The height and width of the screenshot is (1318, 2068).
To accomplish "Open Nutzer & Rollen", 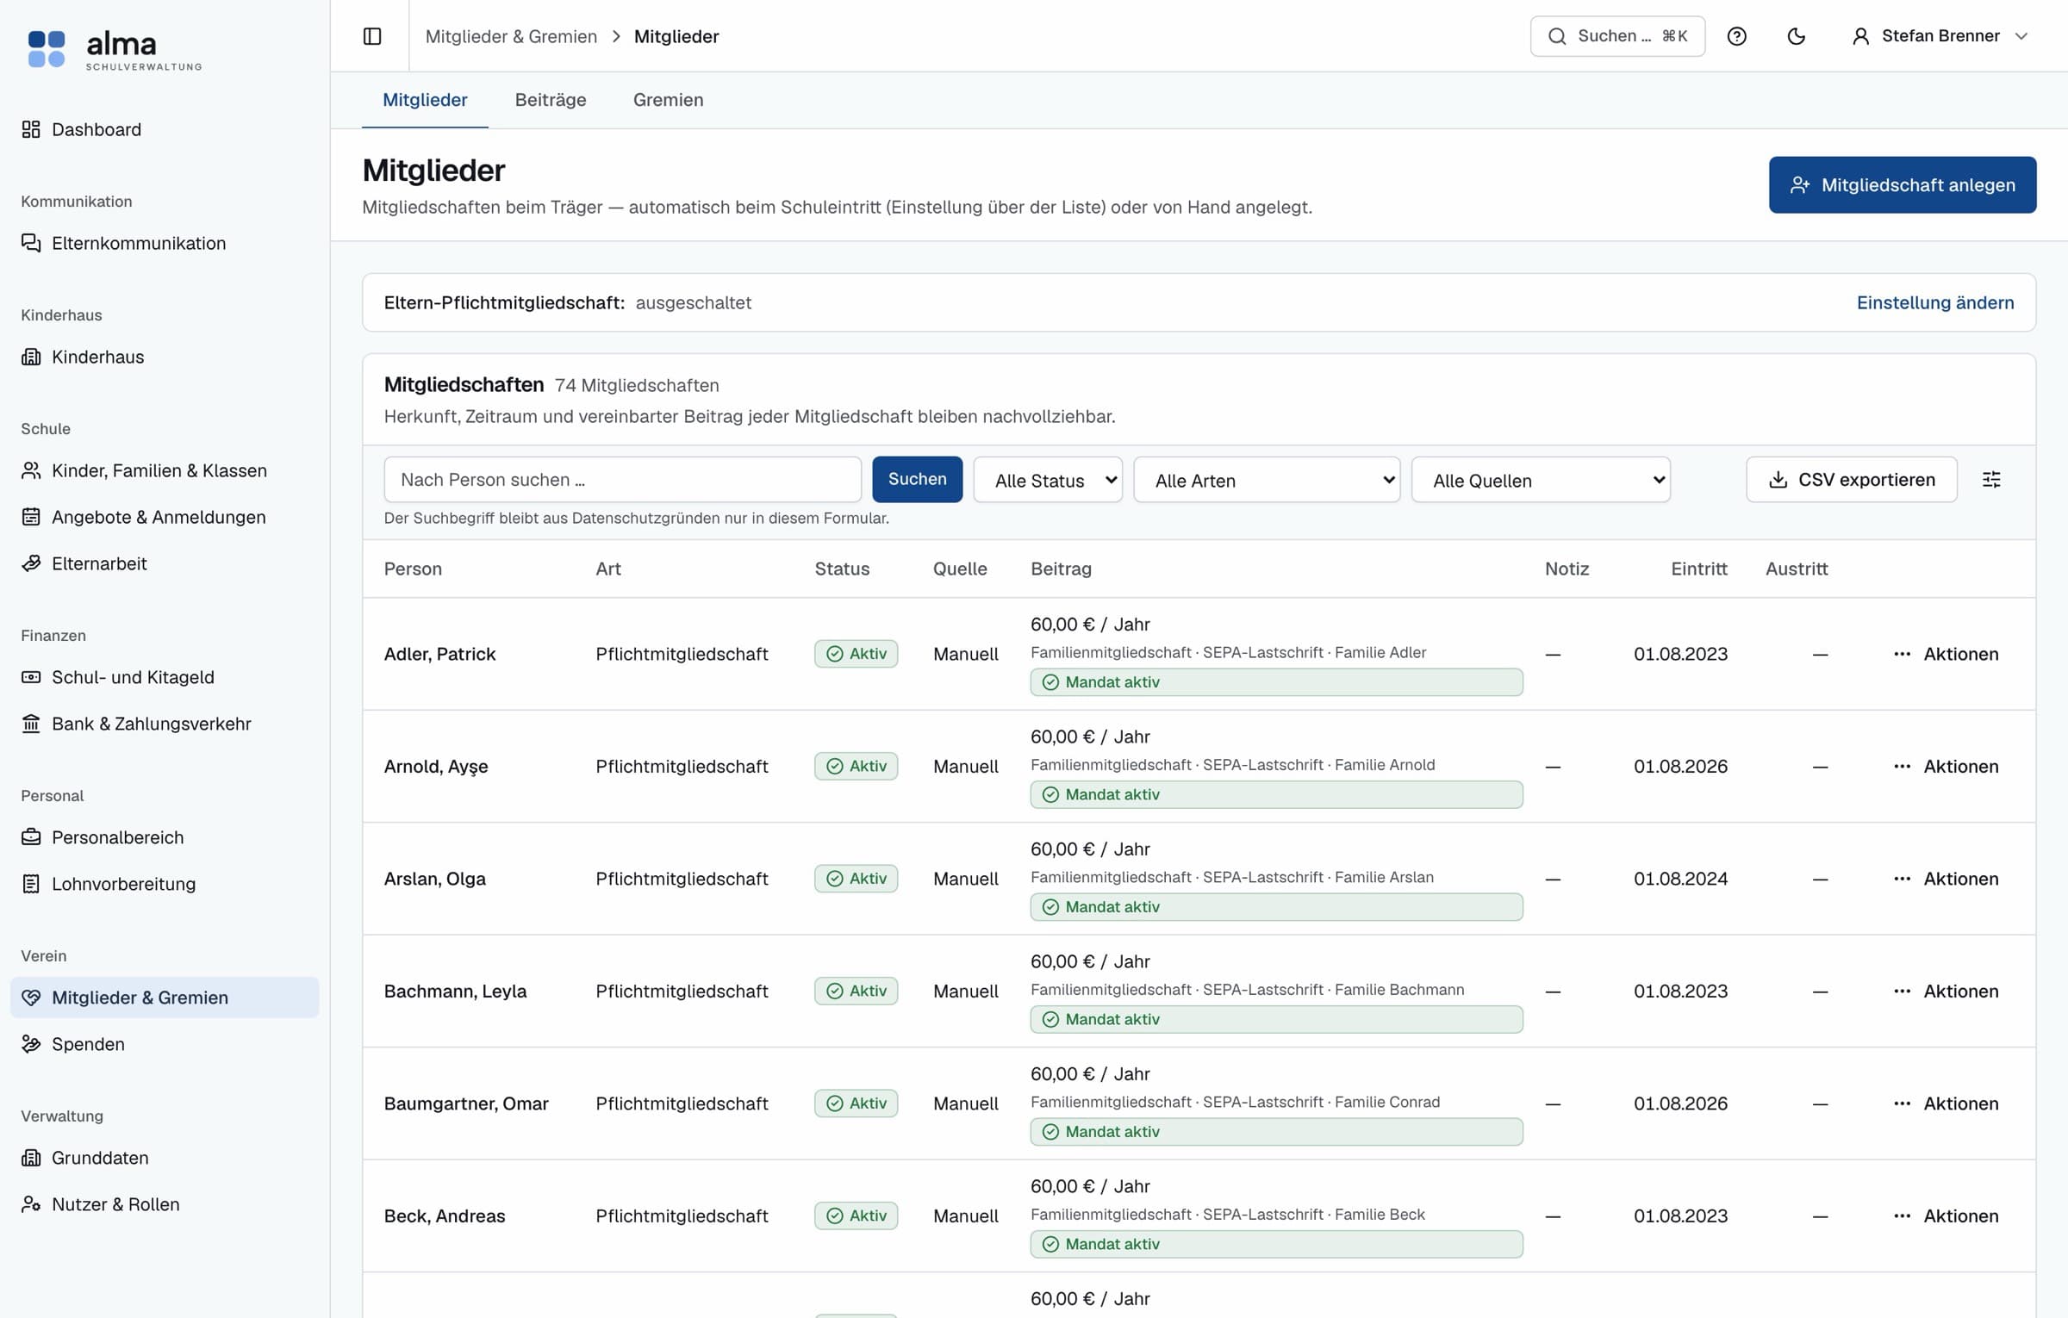I will pos(165,1204).
